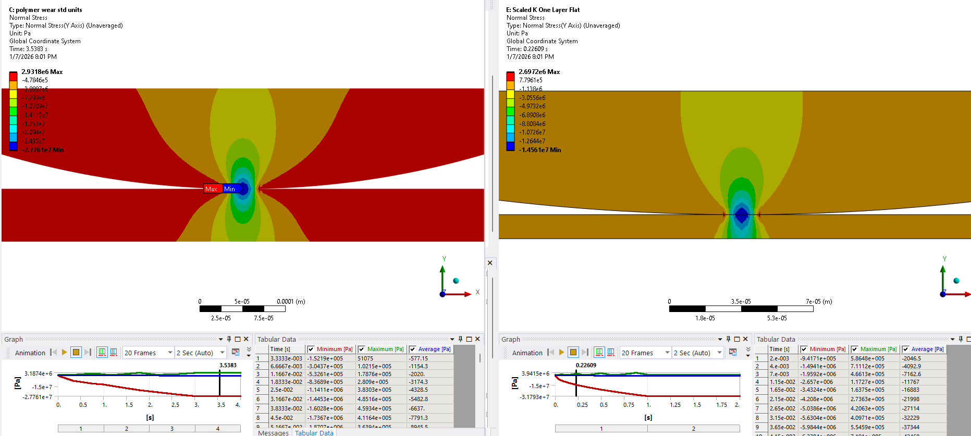Stop the animation in the right Graph panel

573,353
